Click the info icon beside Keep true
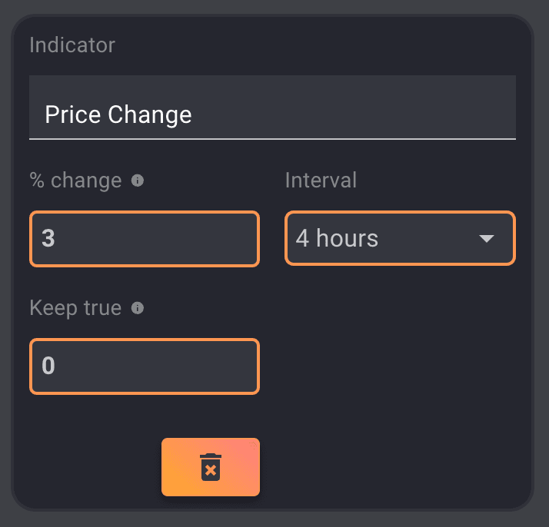 [138, 308]
